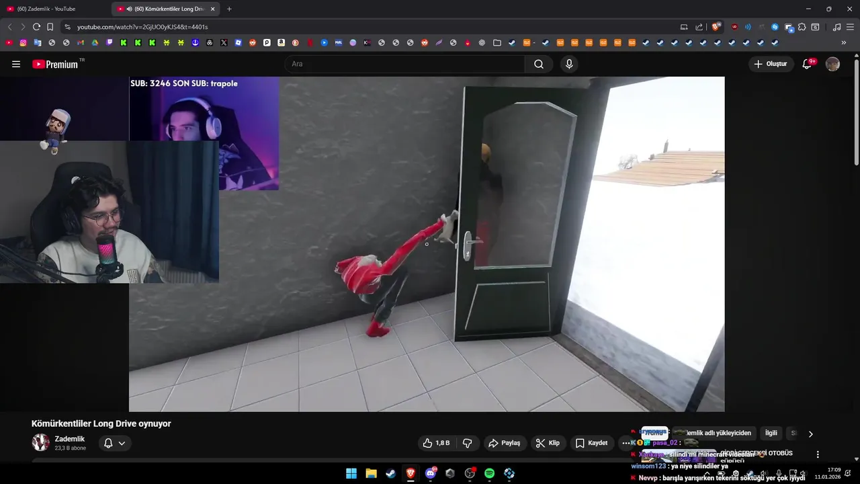Open a new browser tab

[x=229, y=9]
